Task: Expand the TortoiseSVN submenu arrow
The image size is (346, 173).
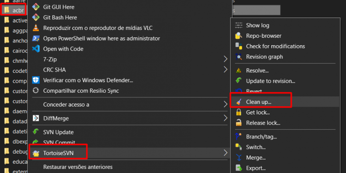Action: click(226, 153)
